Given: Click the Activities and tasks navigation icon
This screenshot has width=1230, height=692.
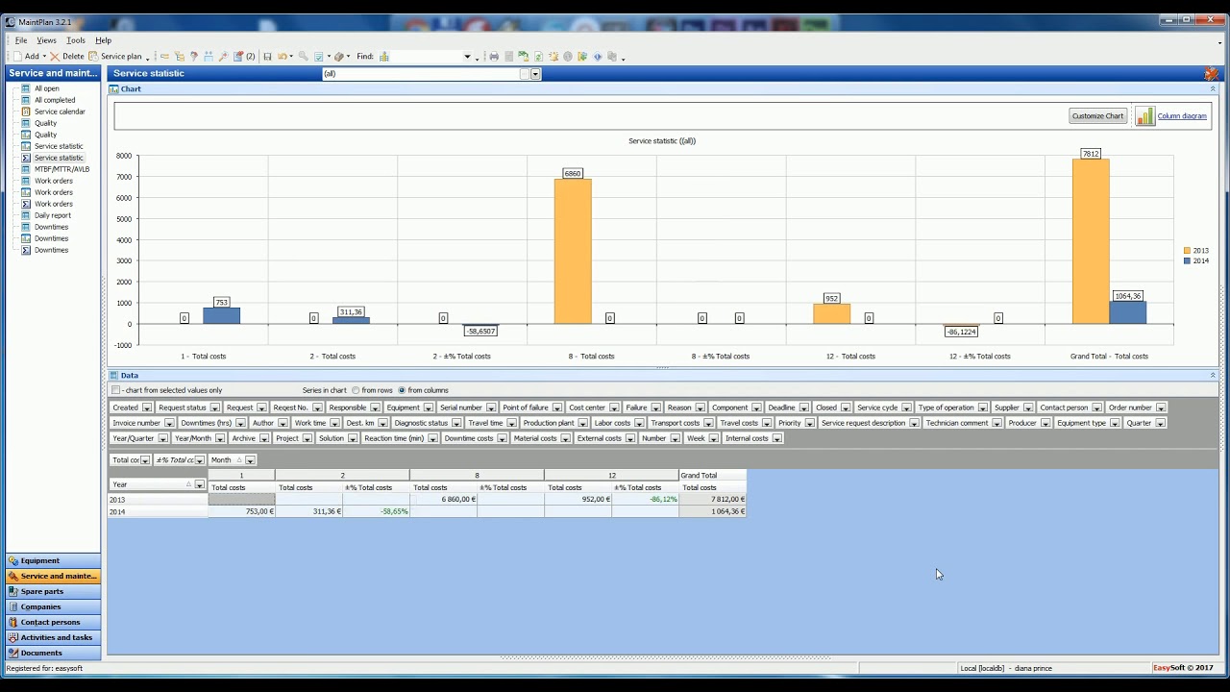Looking at the screenshot, I should (x=13, y=637).
